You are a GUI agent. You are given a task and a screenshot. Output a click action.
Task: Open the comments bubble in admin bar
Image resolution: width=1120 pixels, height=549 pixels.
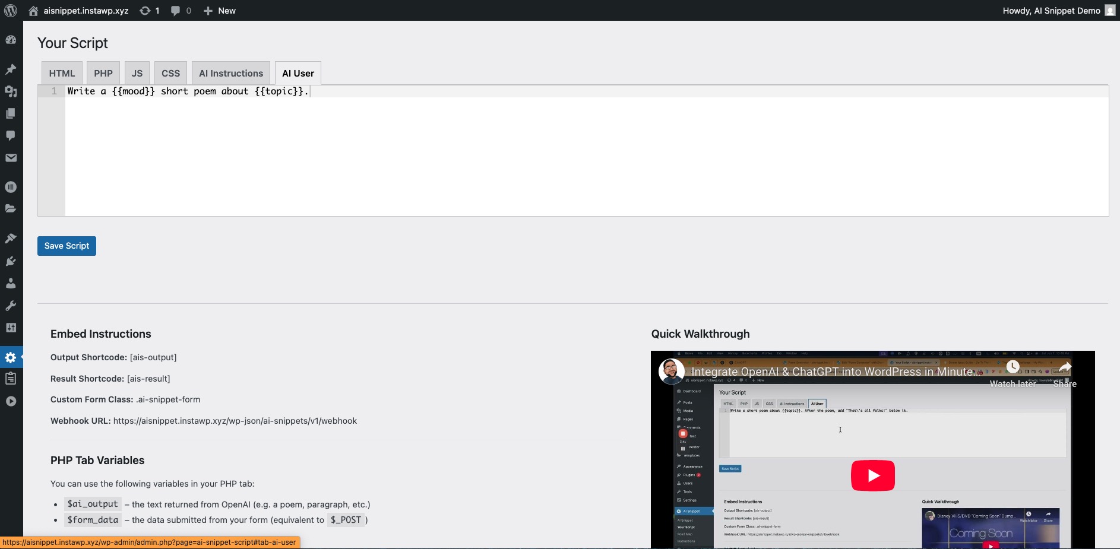coord(181,11)
